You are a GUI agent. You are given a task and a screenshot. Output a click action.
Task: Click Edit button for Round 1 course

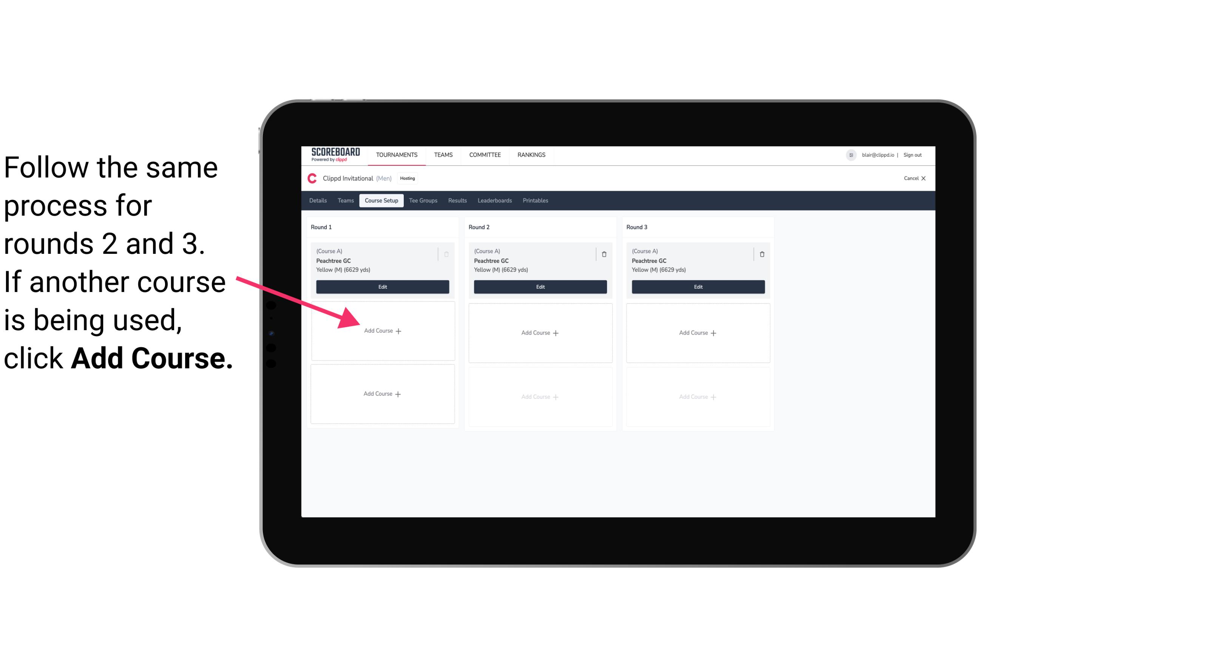pos(382,287)
